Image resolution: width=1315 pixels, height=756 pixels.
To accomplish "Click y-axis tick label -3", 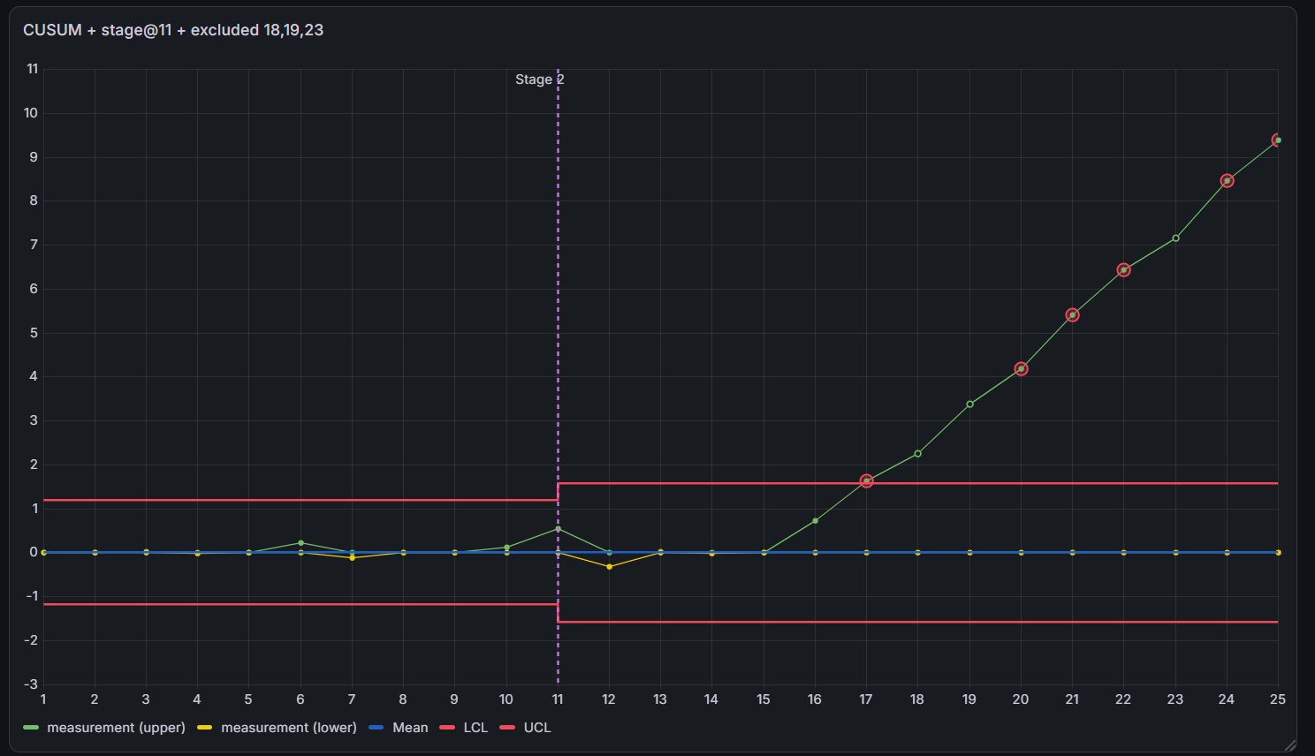I will 31,684.
